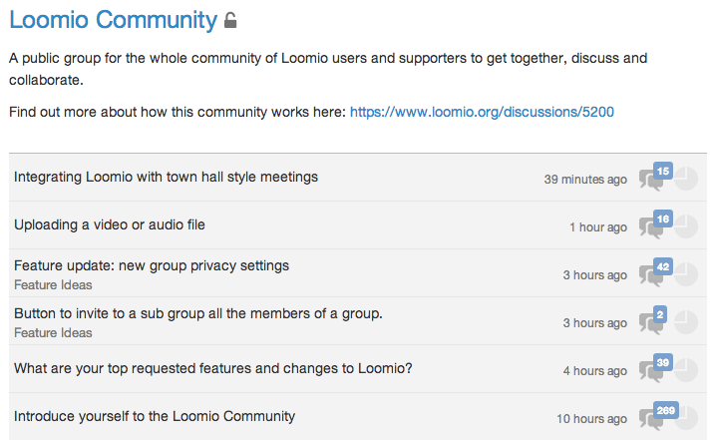Click the pie chart icon in the top requested features row
This screenshot has width=719, height=440.
tap(686, 370)
